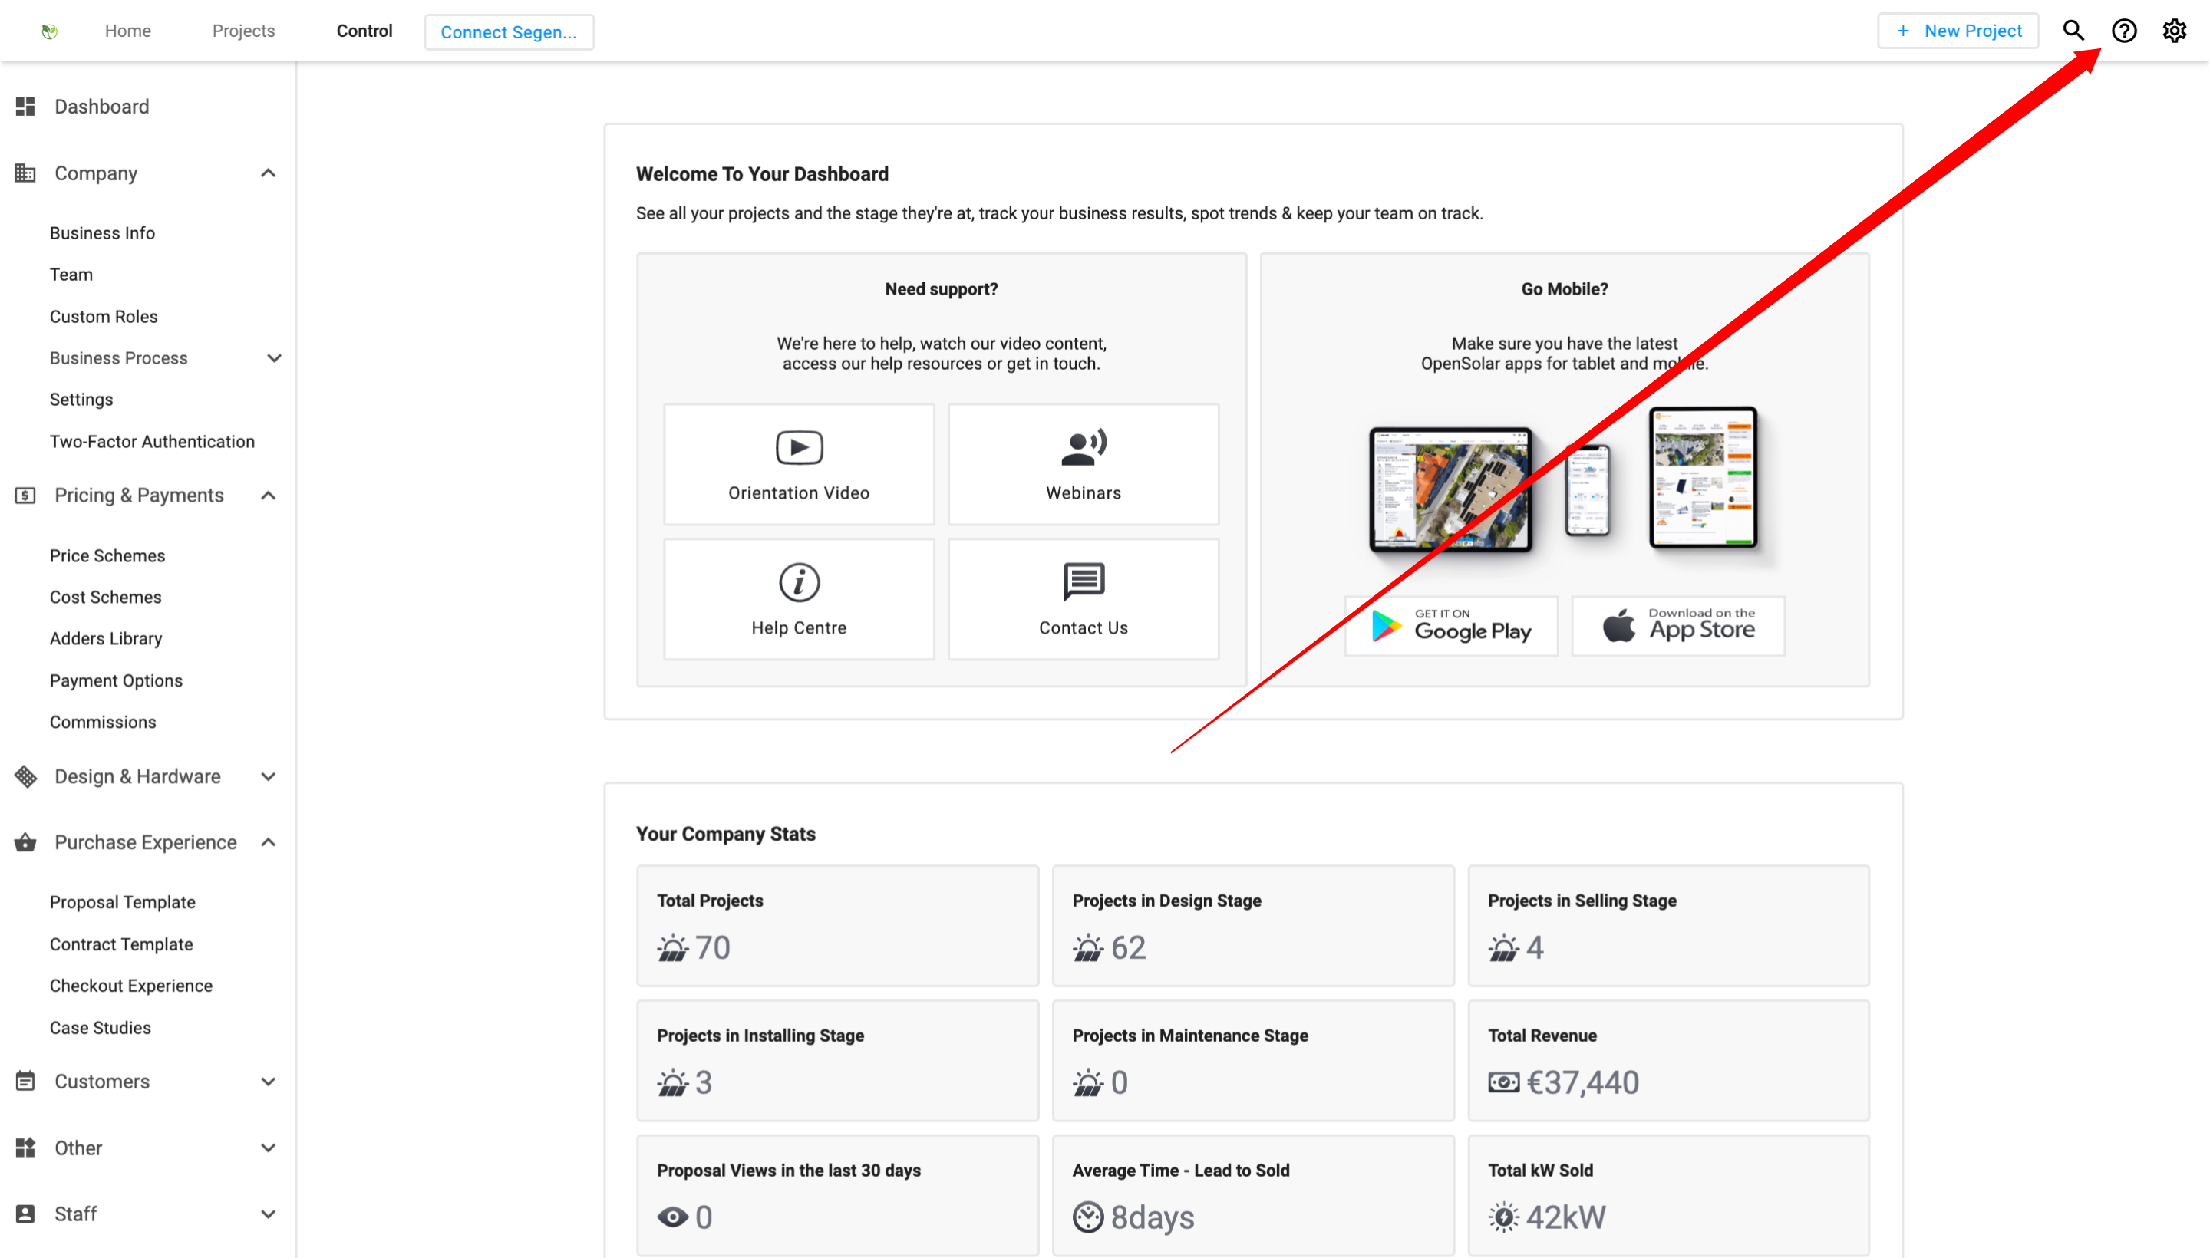Open Case Studies
Viewport: 2210px width, 1258px height.
(x=101, y=1028)
